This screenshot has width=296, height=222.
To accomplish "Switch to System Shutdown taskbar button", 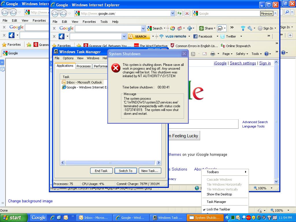I will click(205, 218).
